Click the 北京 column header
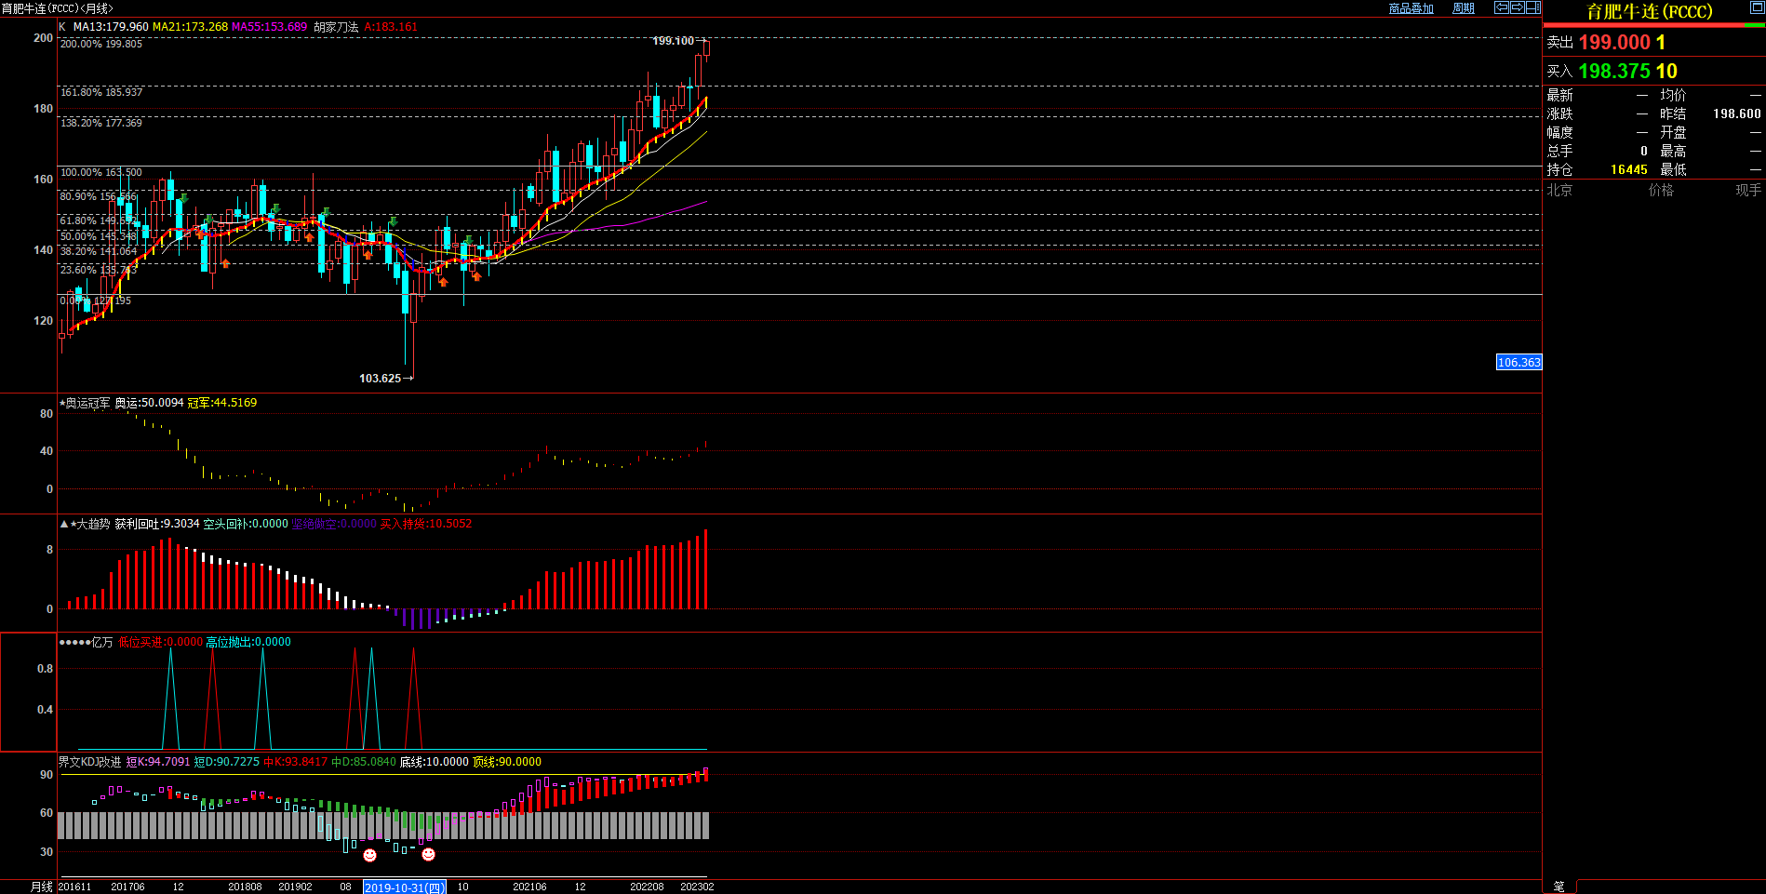Image resolution: width=1766 pixels, height=894 pixels. [x=1560, y=190]
